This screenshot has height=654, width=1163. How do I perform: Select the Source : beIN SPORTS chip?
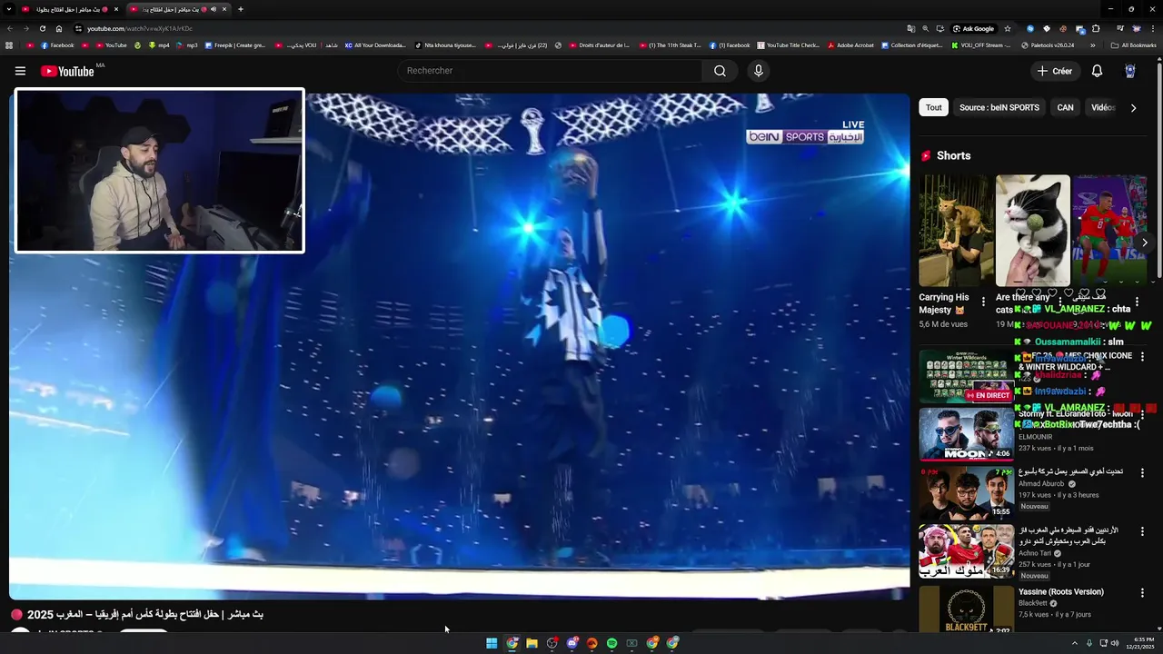point(999,107)
